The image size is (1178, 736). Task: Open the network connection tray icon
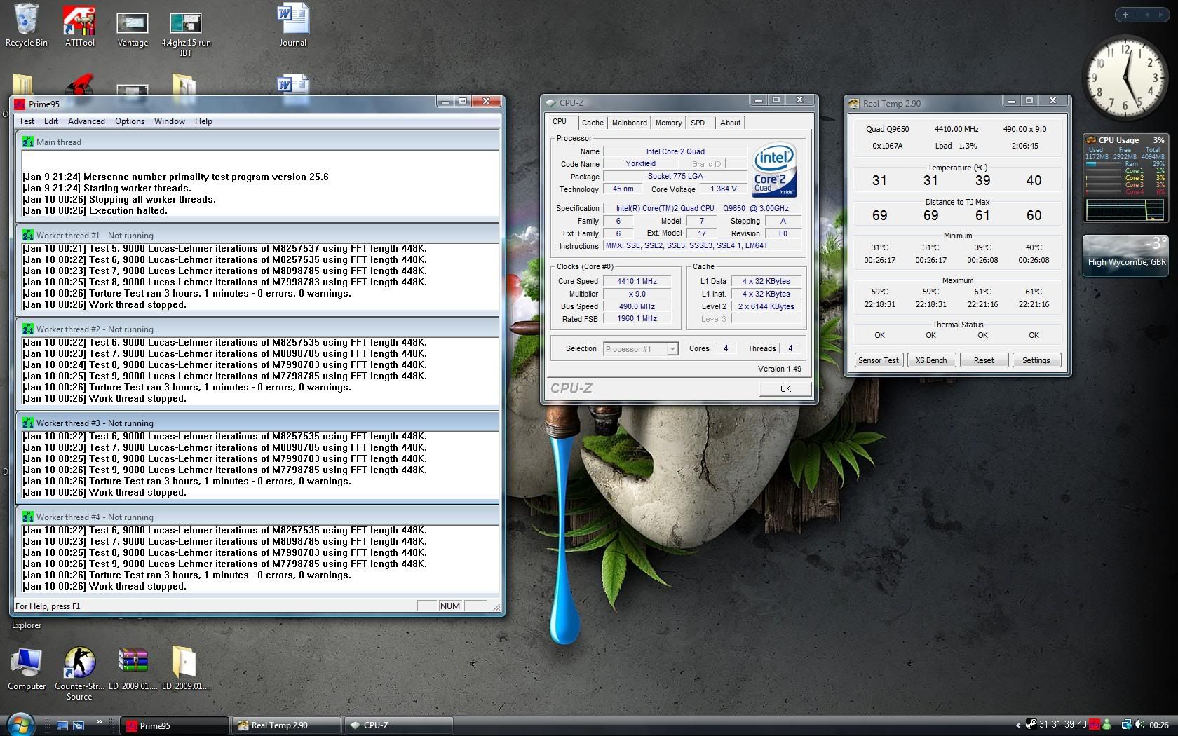click(1126, 725)
